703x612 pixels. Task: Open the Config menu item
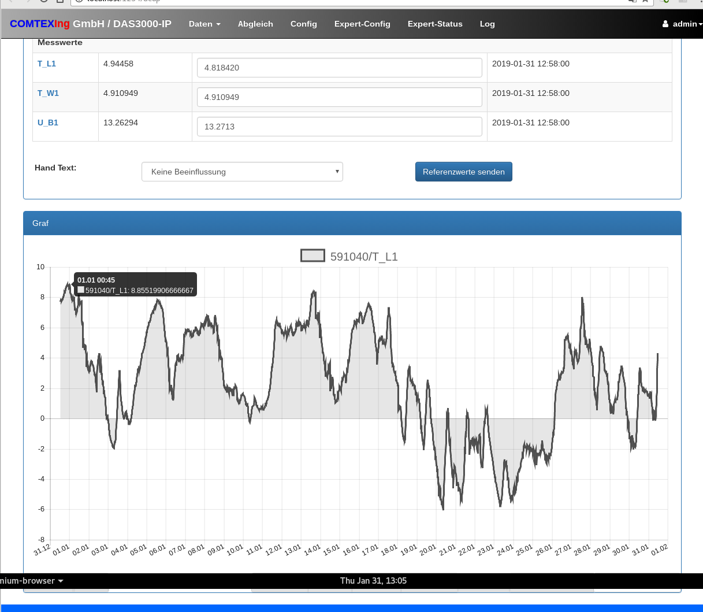(304, 24)
